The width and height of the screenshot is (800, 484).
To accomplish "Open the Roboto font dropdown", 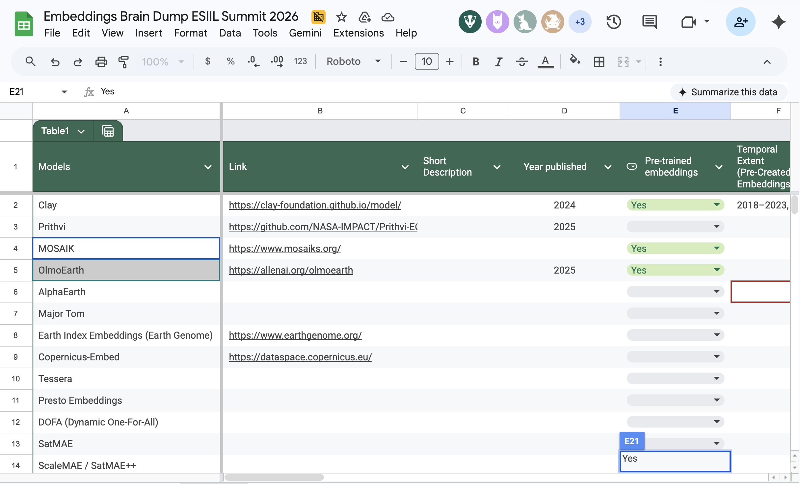I will click(354, 61).
